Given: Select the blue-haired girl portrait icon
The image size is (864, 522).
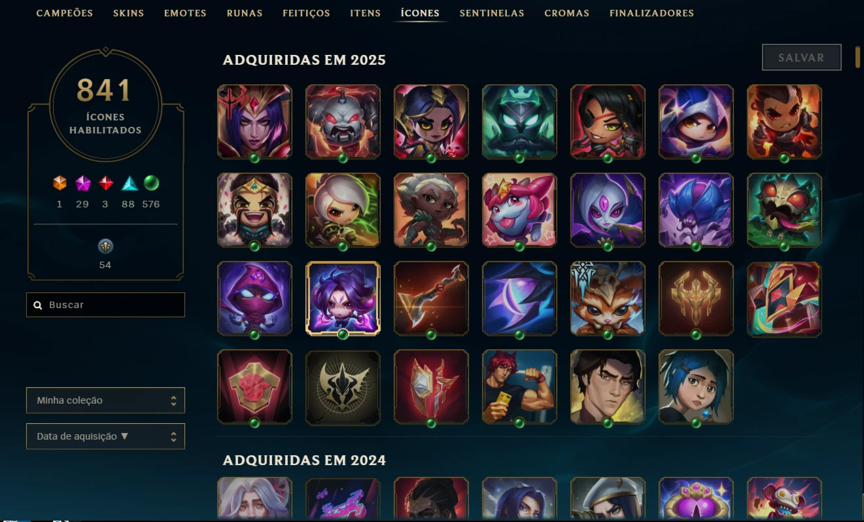Looking at the screenshot, I should pos(696,387).
